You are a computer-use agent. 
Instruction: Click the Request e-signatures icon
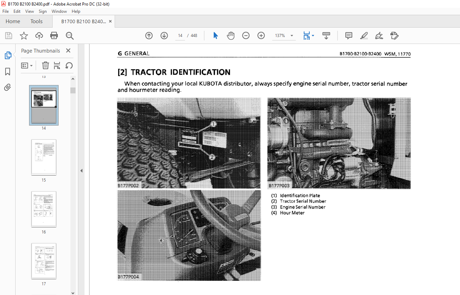(x=394, y=36)
